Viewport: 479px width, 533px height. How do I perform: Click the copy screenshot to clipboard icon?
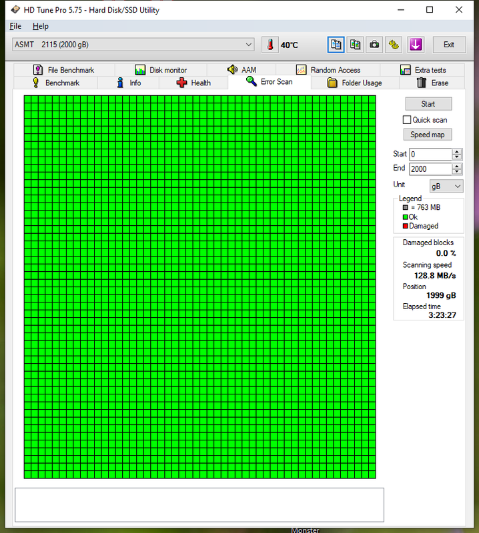pos(355,45)
